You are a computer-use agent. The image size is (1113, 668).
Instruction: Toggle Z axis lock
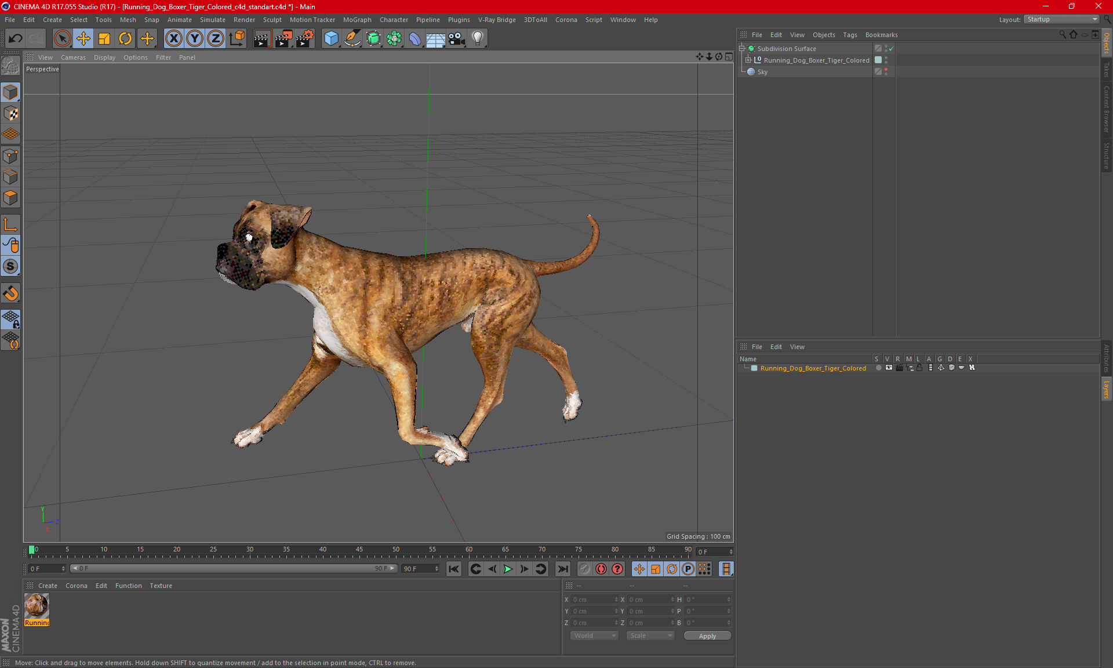pyautogui.click(x=216, y=39)
